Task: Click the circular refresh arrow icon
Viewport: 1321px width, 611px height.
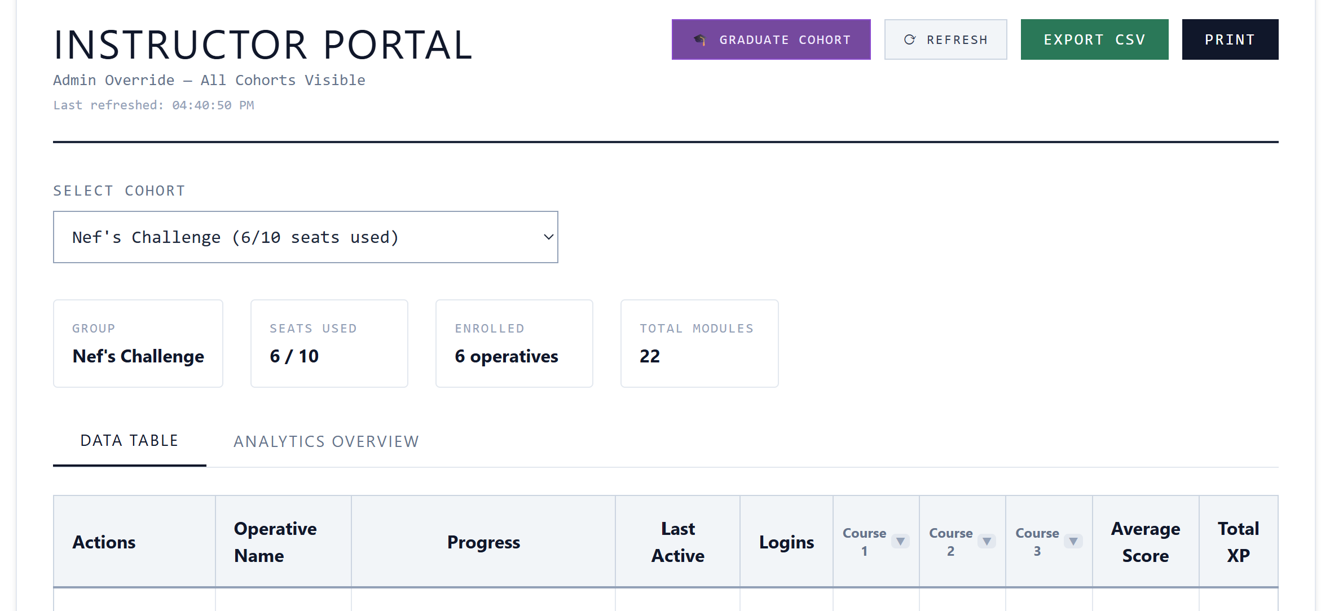Action: (x=909, y=39)
